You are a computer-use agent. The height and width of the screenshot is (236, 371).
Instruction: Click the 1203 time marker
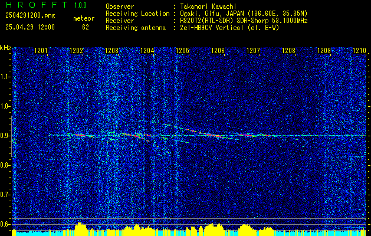tap(111, 51)
